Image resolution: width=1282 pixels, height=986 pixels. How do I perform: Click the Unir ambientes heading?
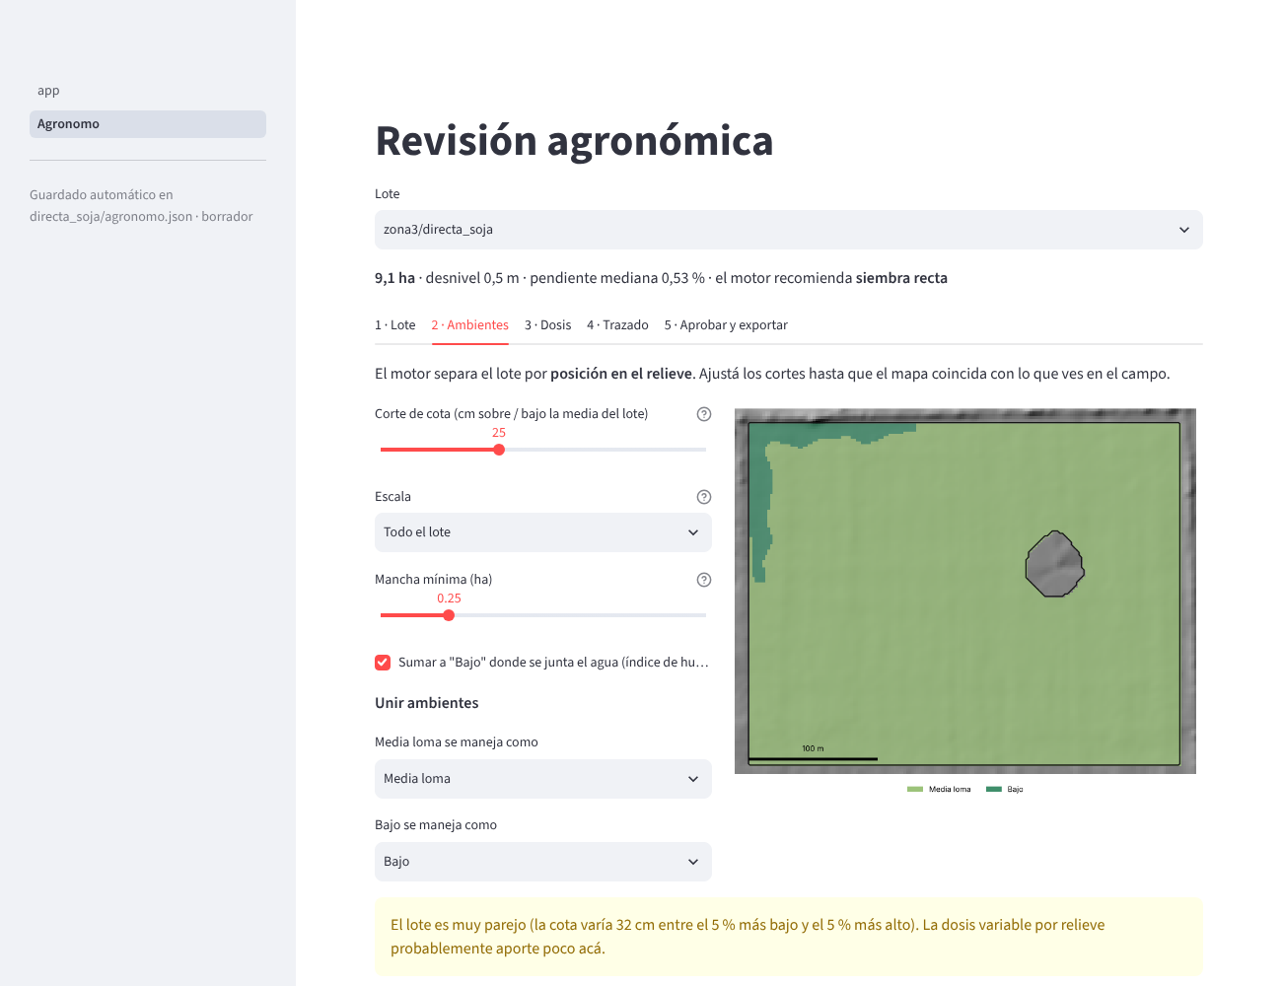coord(427,703)
